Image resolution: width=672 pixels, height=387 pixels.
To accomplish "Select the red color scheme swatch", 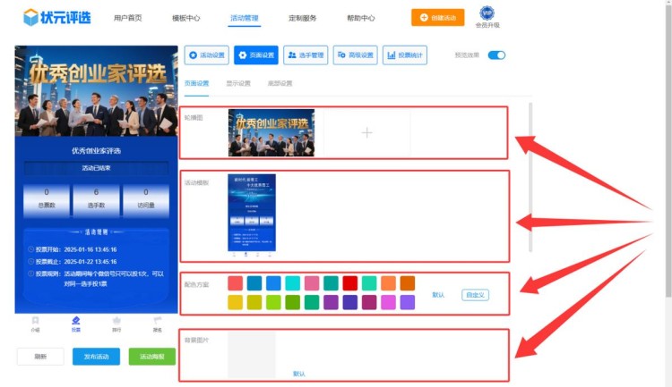I will coord(349,283).
